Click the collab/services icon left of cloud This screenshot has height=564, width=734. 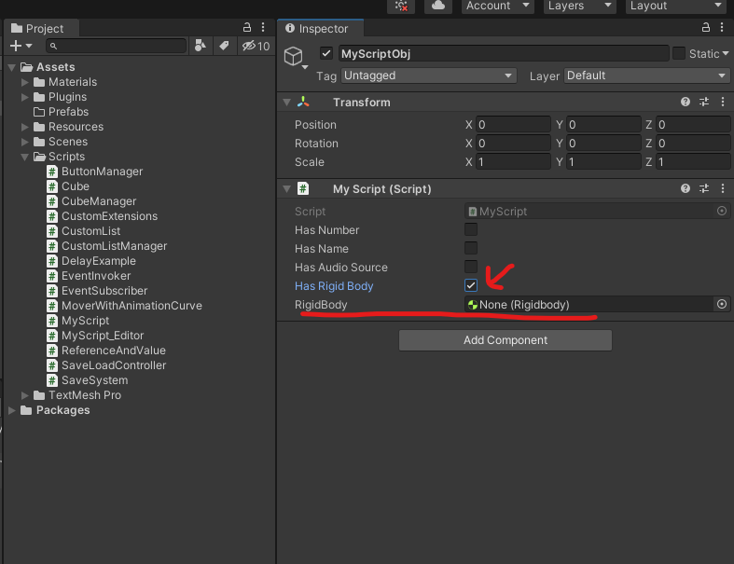click(401, 7)
